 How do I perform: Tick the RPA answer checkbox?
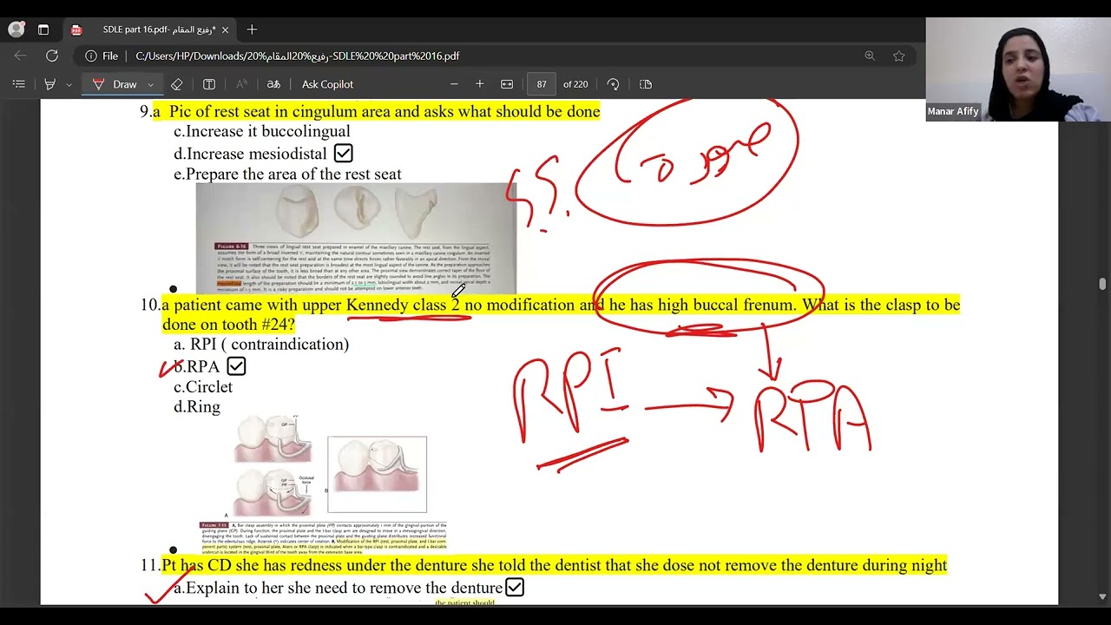click(236, 366)
